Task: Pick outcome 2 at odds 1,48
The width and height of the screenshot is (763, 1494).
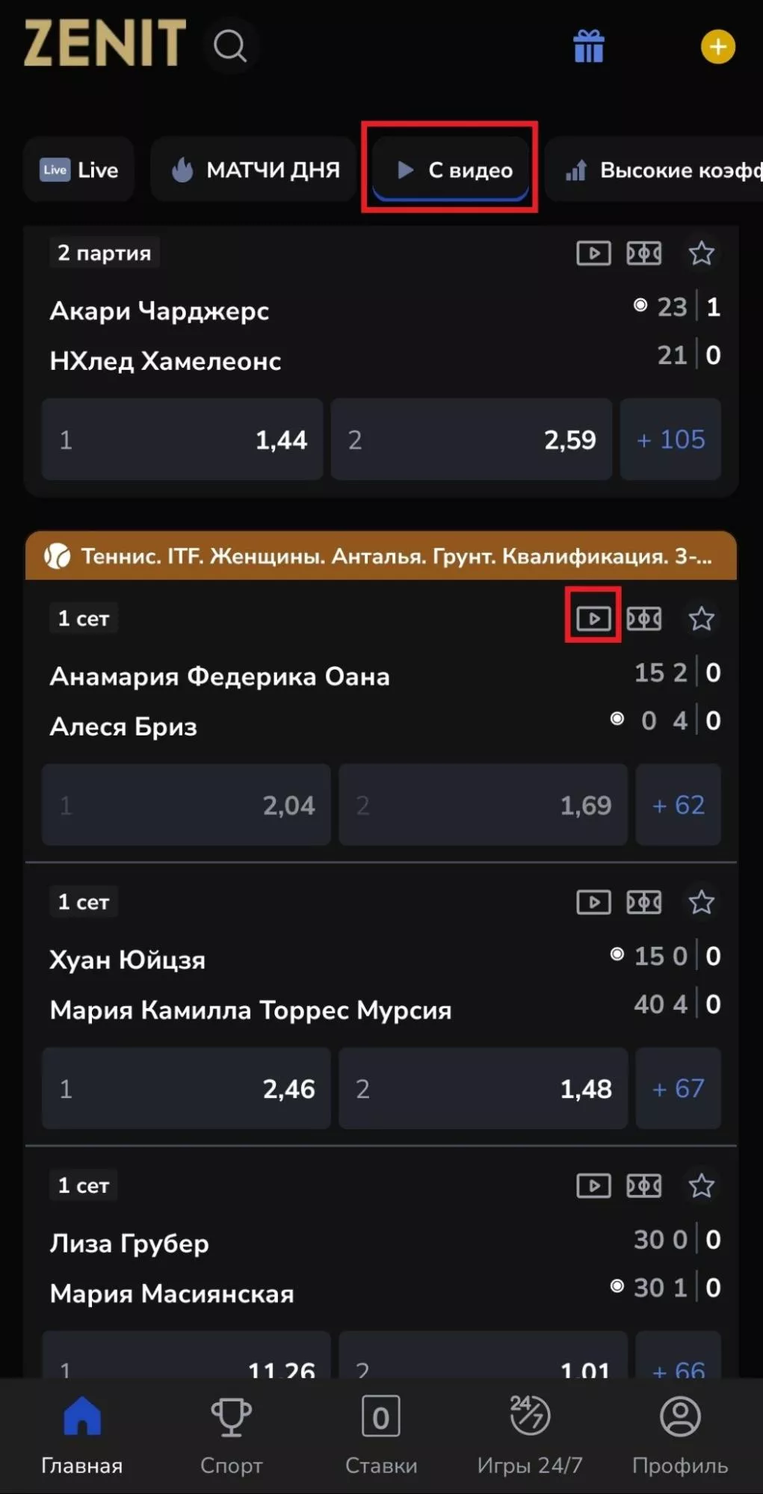Action: click(483, 1089)
